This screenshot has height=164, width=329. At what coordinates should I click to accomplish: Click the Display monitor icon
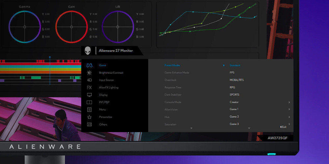89,95
